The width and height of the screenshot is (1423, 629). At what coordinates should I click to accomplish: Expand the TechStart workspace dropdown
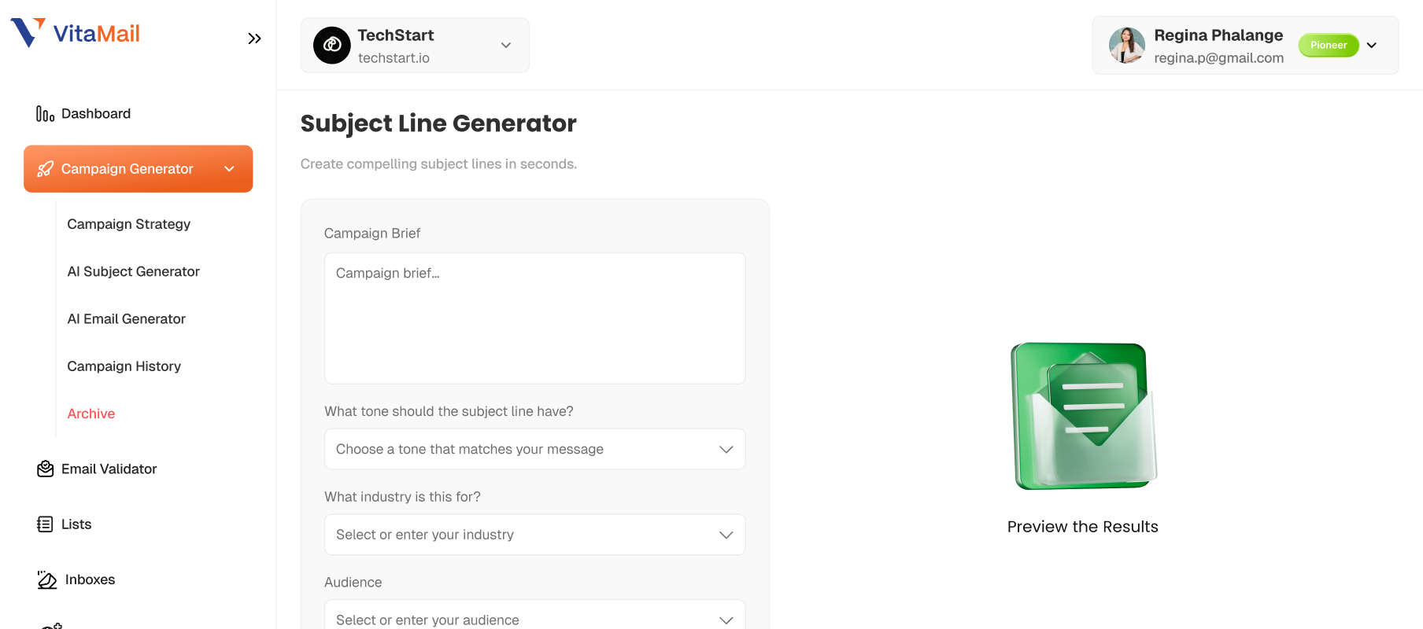(506, 46)
